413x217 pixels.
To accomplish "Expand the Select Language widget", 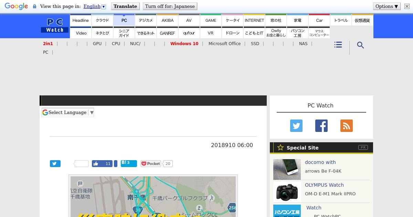I will (68, 112).
